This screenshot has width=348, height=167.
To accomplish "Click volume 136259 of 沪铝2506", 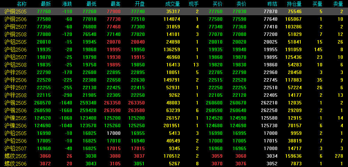I will click(172, 50).
